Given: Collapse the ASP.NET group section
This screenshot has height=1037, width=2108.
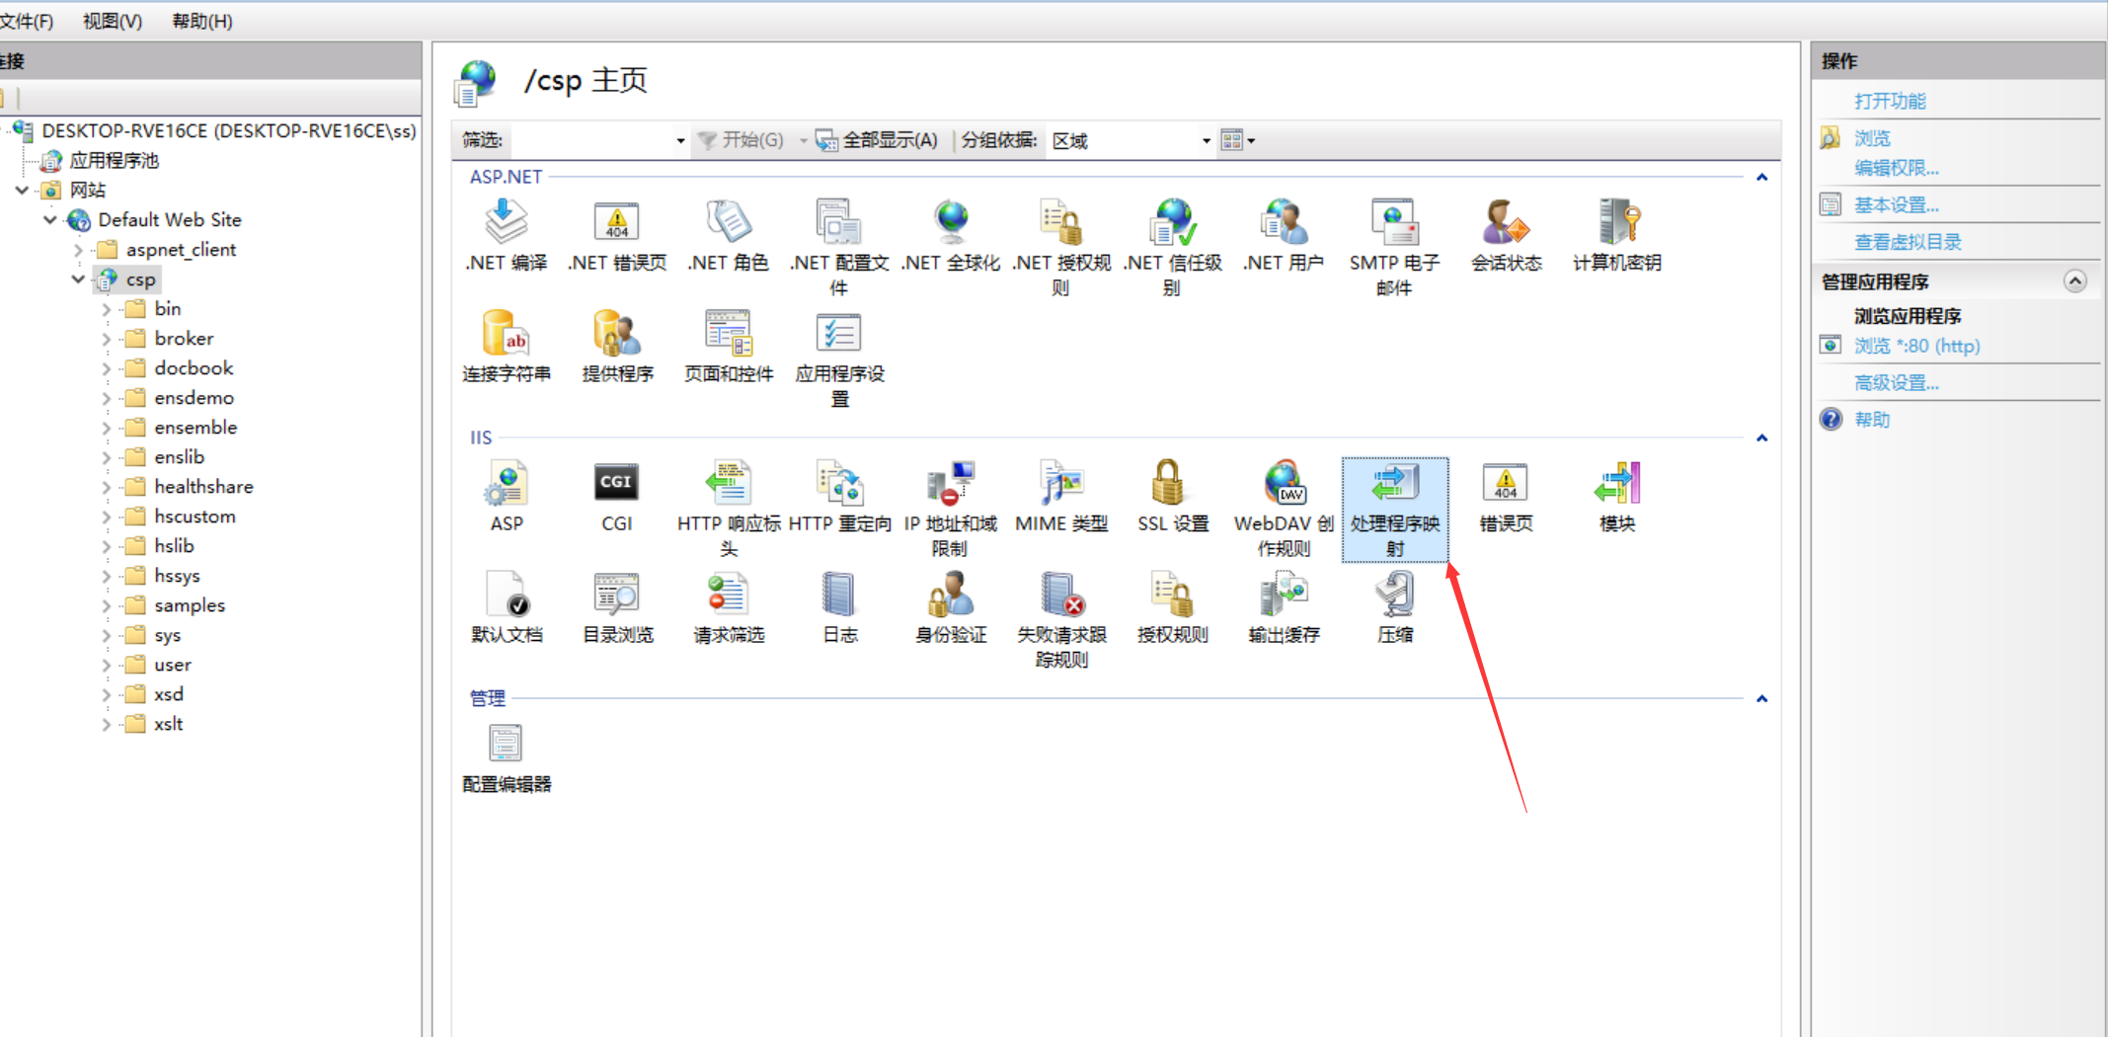Looking at the screenshot, I should point(1761,178).
